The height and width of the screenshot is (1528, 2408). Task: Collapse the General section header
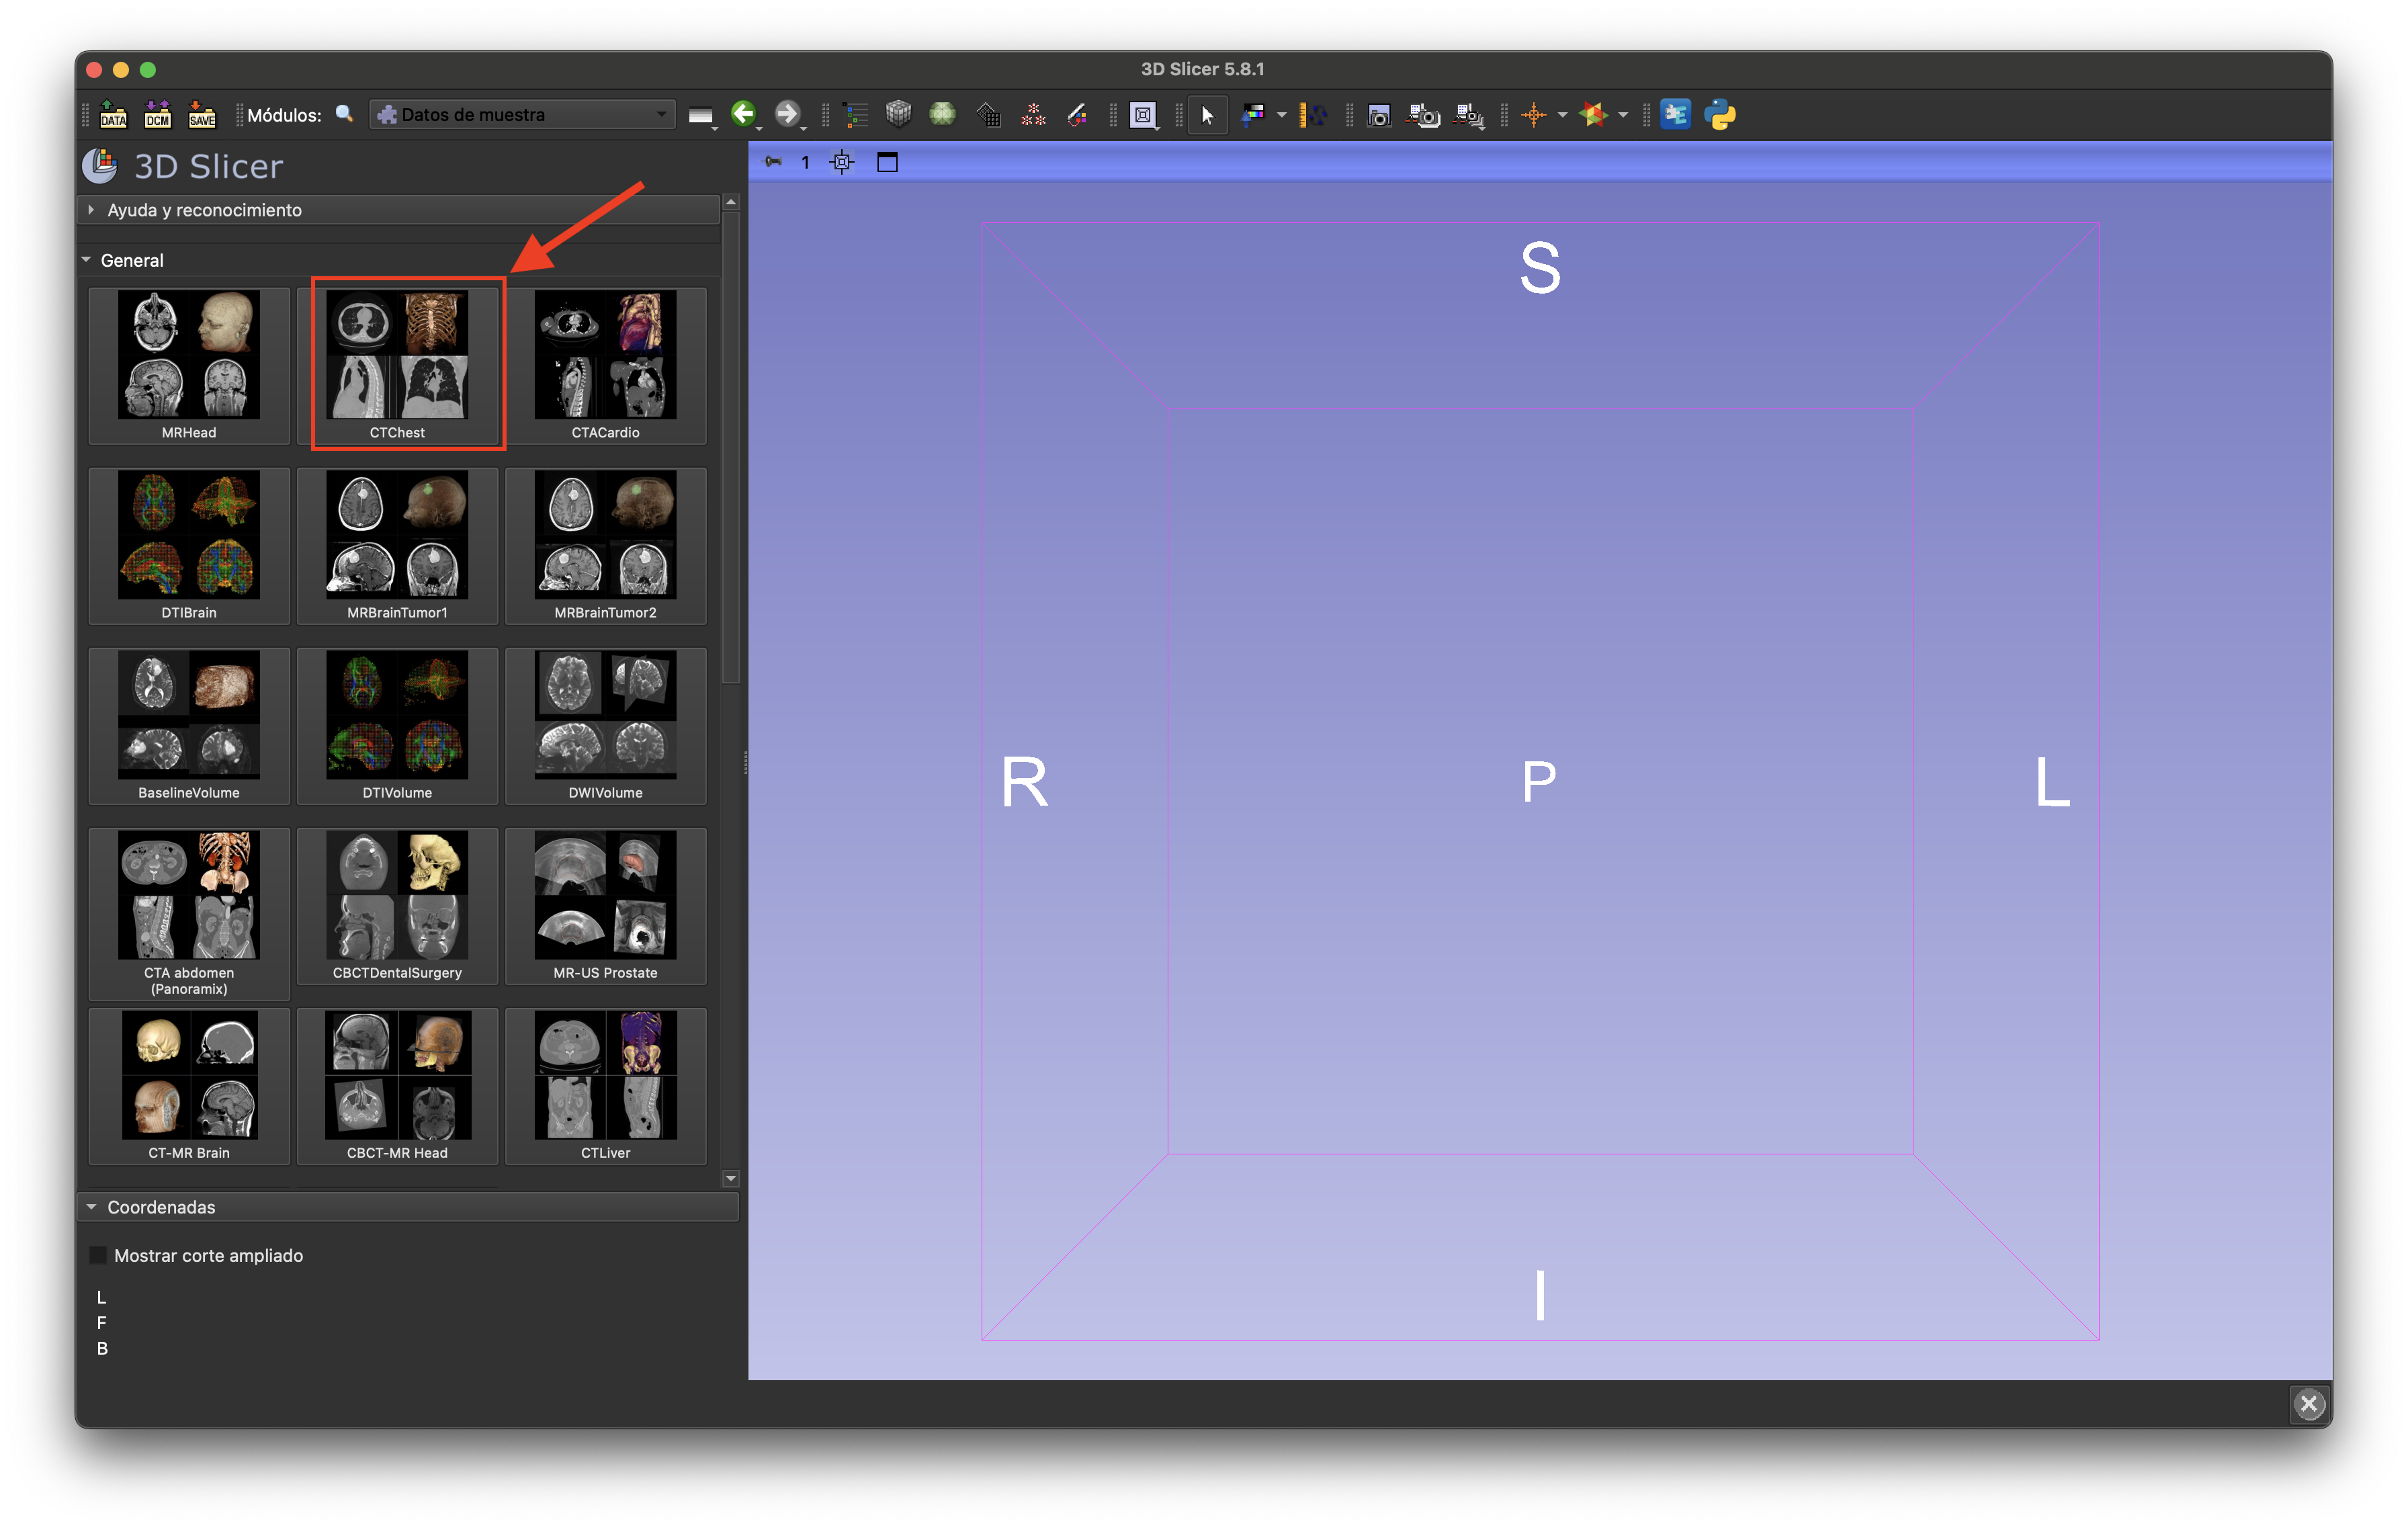click(x=131, y=260)
